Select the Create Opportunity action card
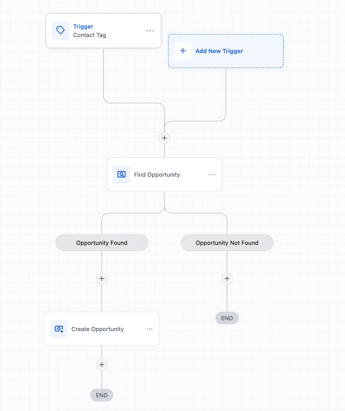The height and width of the screenshot is (411, 345). (x=102, y=329)
